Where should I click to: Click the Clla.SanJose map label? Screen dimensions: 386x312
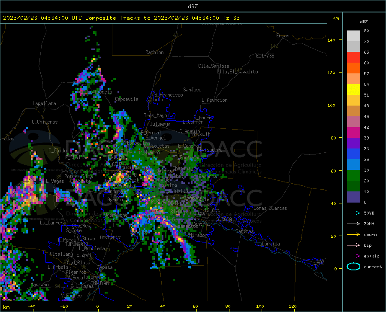coord(214,66)
